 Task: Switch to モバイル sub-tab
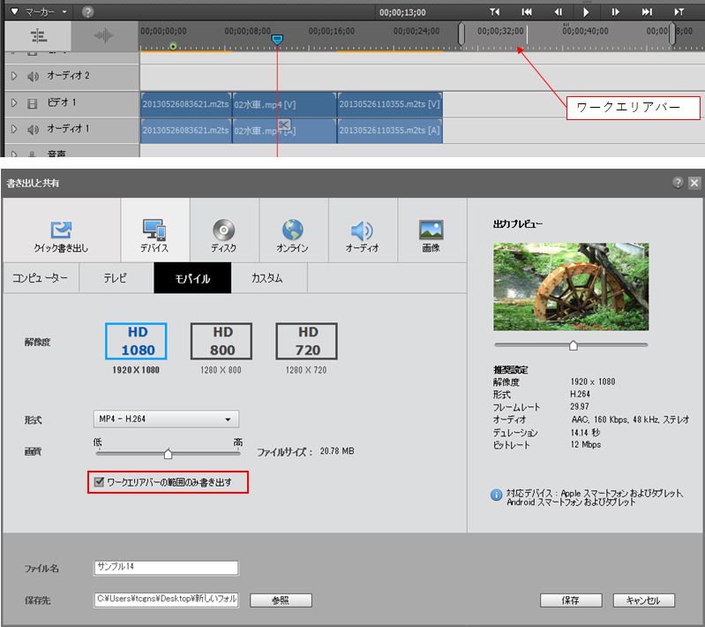192,278
